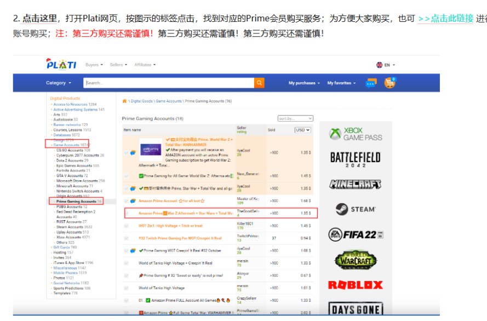Click seller name CrazySellerr
The width and height of the screenshot is (487, 321).
pos(247,299)
